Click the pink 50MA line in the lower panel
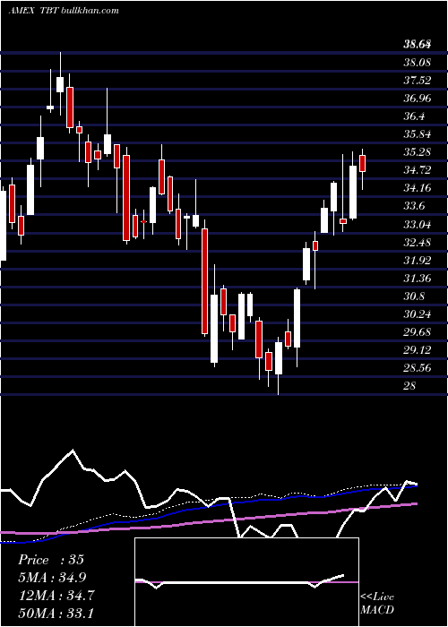 [x=208, y=521]
